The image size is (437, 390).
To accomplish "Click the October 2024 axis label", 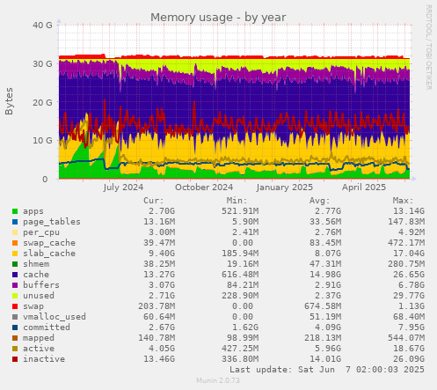I will [x=204, y=188].
